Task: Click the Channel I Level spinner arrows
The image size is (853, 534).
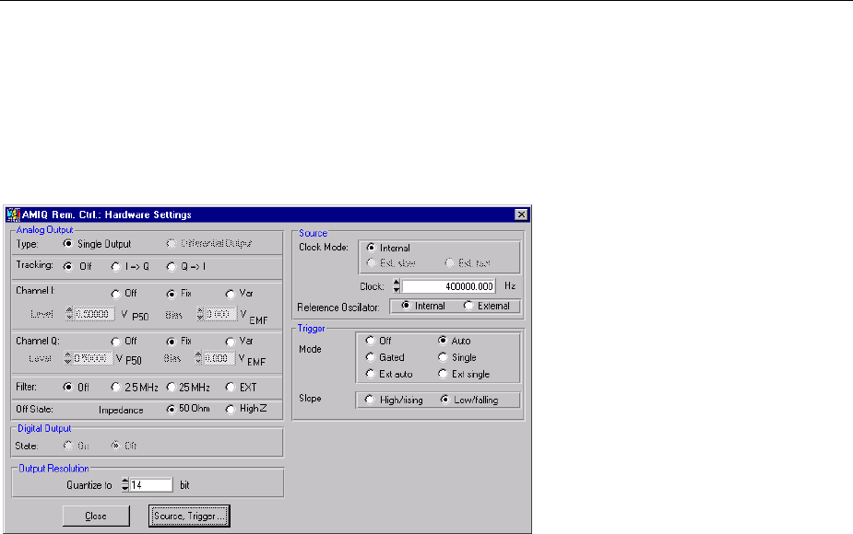Action: point(69,314)
